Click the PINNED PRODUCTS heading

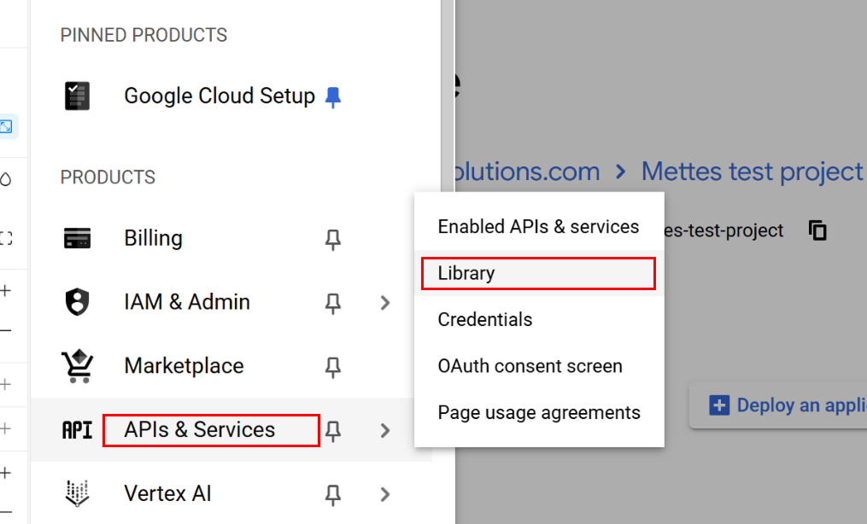click(144, 35)
